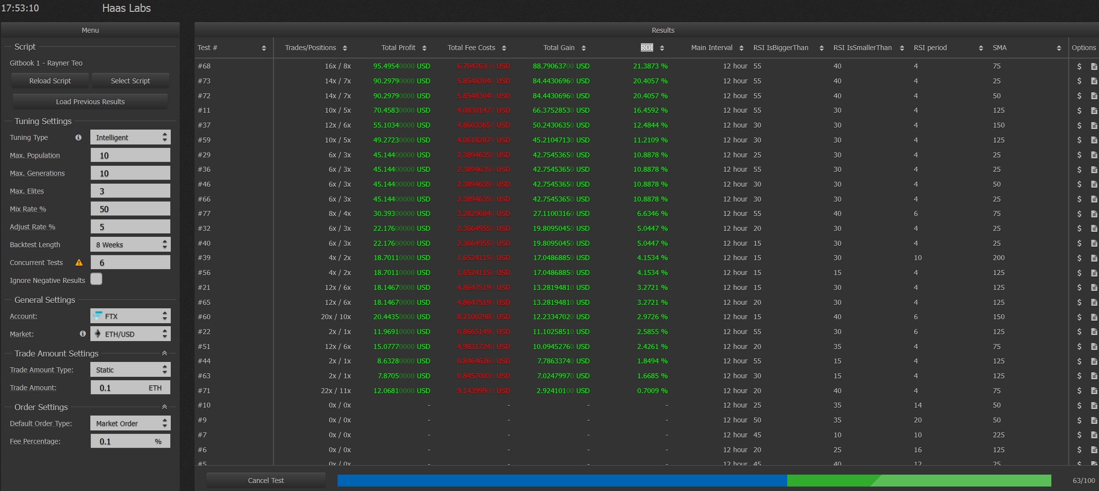Sort results by the ROI column arrows
Image resolution: width=1099 pixels, height=491 pixels.
point(662,48)
